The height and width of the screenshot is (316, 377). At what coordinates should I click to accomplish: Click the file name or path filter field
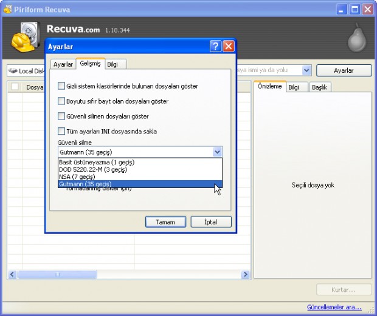pyautogui.click(x=269, y=70)
